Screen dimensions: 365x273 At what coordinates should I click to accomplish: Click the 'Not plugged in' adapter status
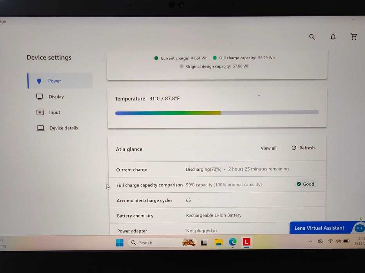tap(201, 230)
